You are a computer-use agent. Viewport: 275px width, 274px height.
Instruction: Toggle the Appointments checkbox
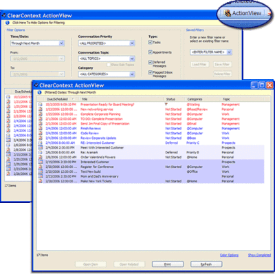pos(151,52)
